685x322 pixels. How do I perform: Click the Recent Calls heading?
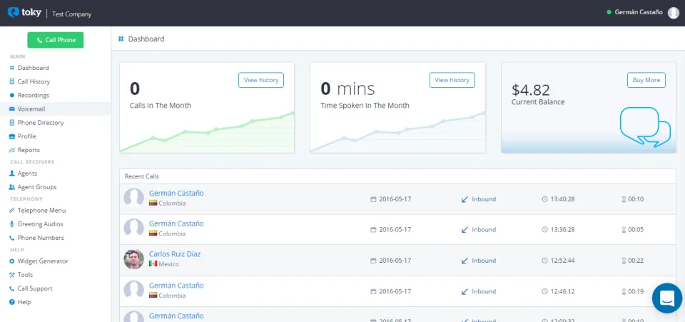142,176
